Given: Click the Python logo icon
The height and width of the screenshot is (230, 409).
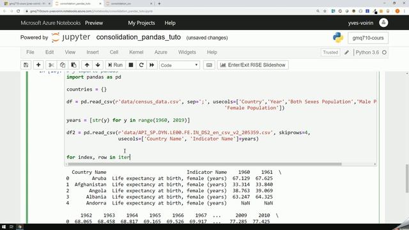Looking at the screenshot, I should click(338, 38).
